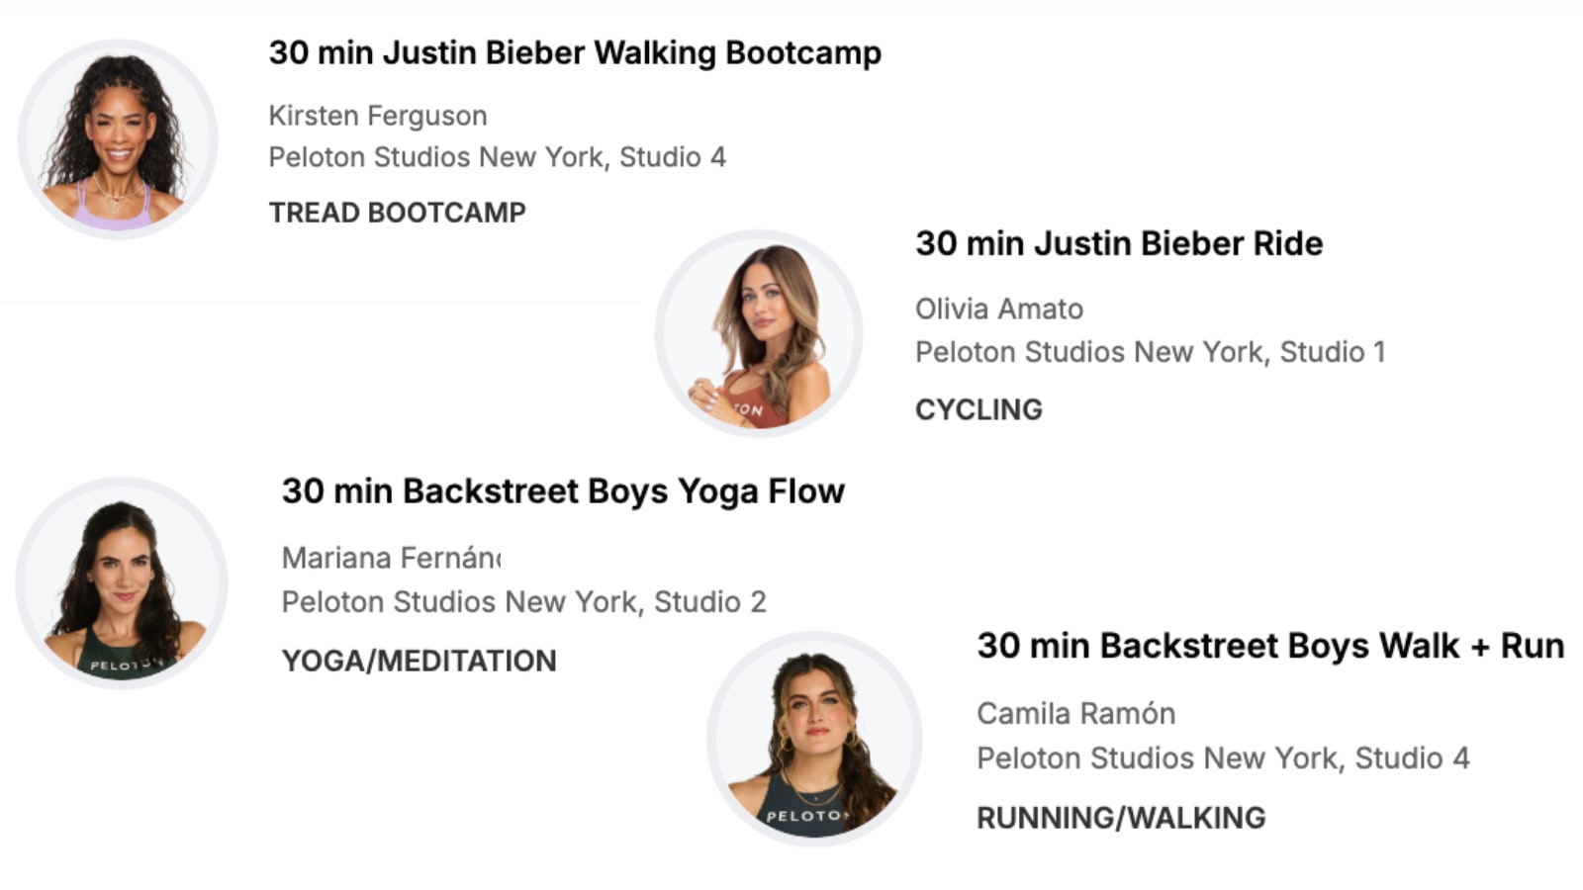Select instructor name Kirsten Ferguson
1583x890 pixels.
(x=378, y=116)
